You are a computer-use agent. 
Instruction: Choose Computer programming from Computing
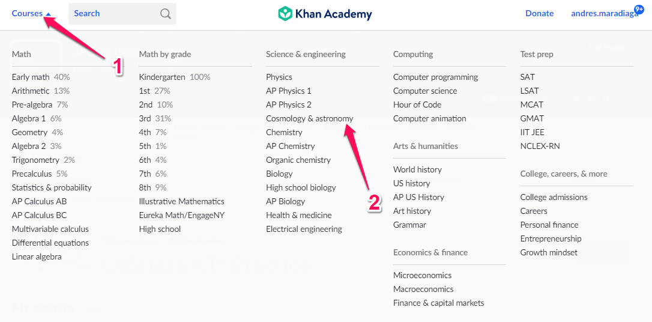(435, 77)
